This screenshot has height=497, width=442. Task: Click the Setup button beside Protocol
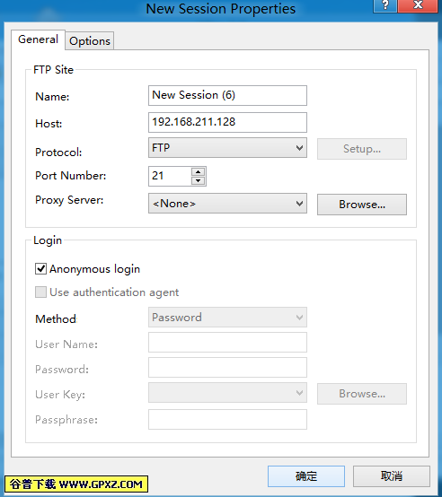[x=362, y=149]
